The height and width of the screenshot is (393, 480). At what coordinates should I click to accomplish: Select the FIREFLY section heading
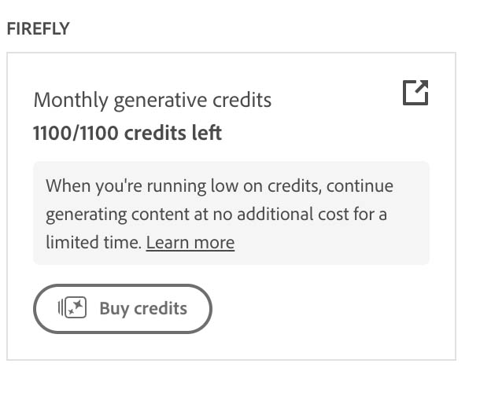(39, 29)
